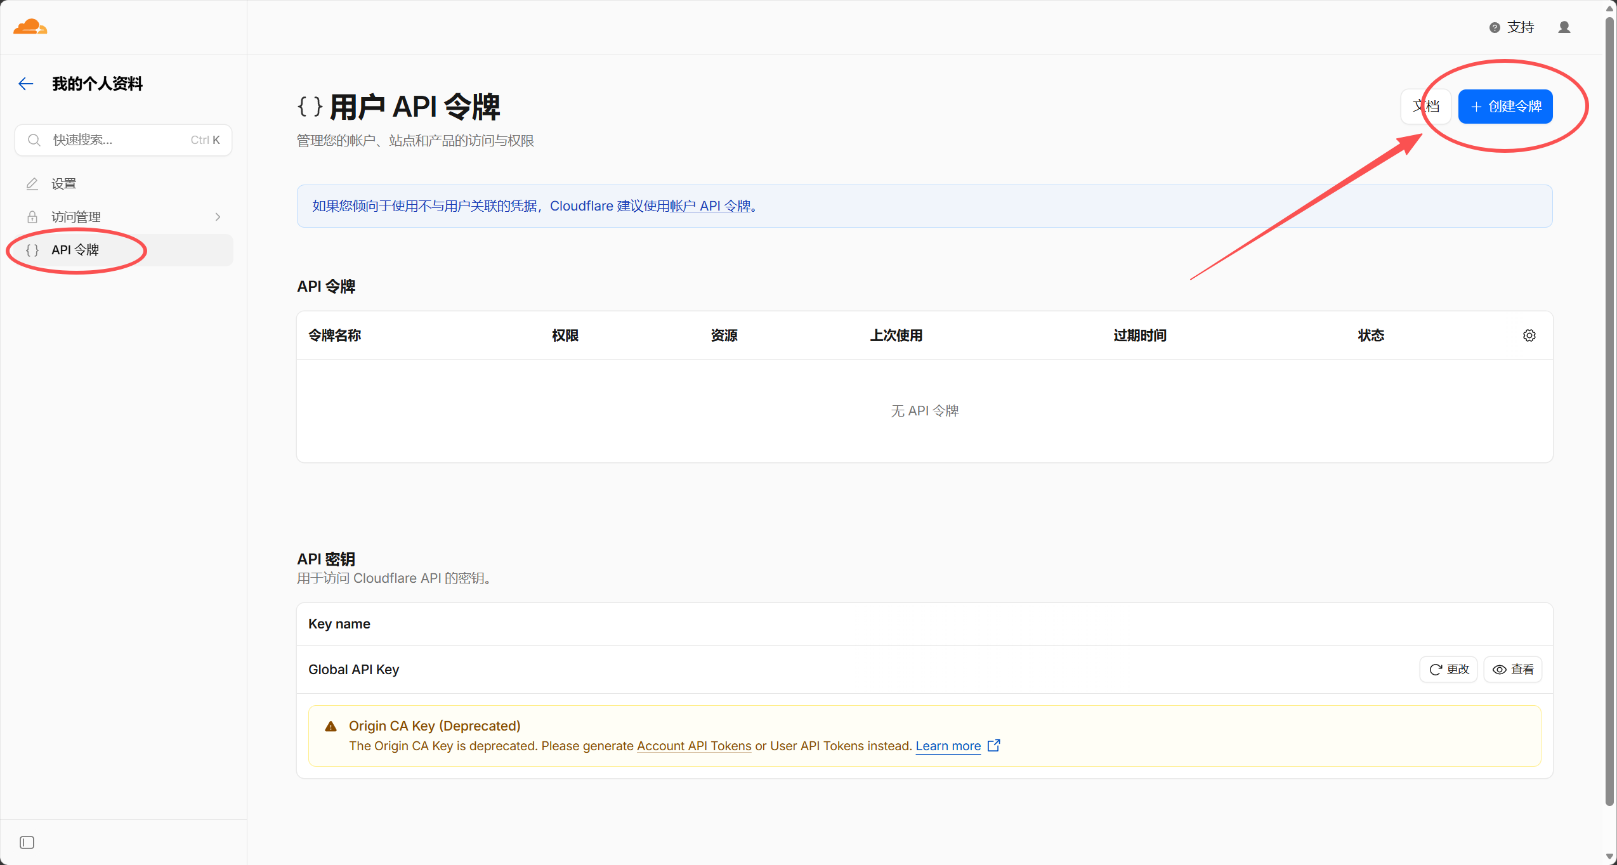The image size is (1617, 865).
Task: Focus the 快速搜索 input field
Action: coord(124,140)
